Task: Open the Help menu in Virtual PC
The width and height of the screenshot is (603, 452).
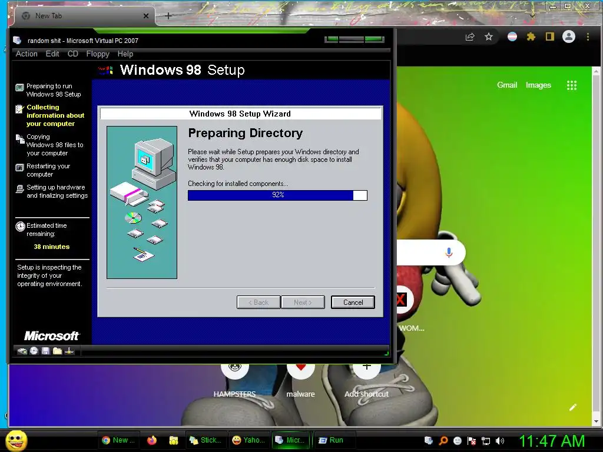Action: (x=125, y=54)
